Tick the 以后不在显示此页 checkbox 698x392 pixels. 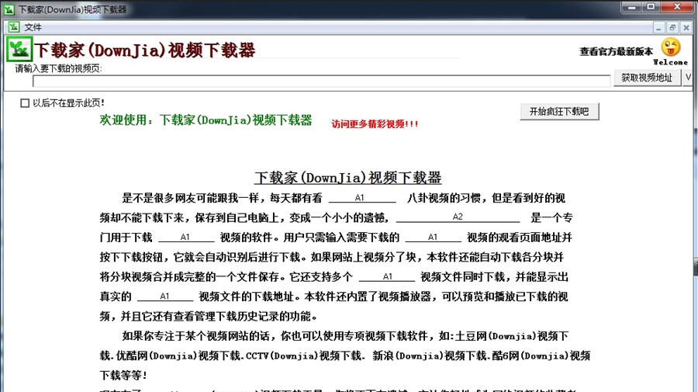25,103
